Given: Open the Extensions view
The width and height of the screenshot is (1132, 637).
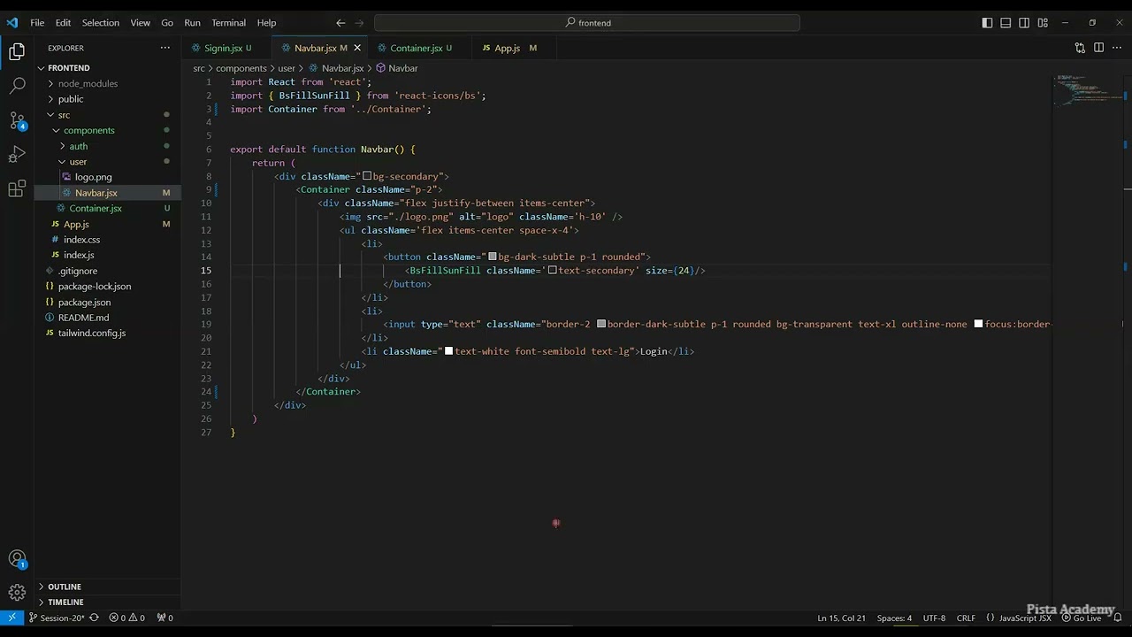Looking at the screenshot, I should pyautogui.click(x=17, y=188).
